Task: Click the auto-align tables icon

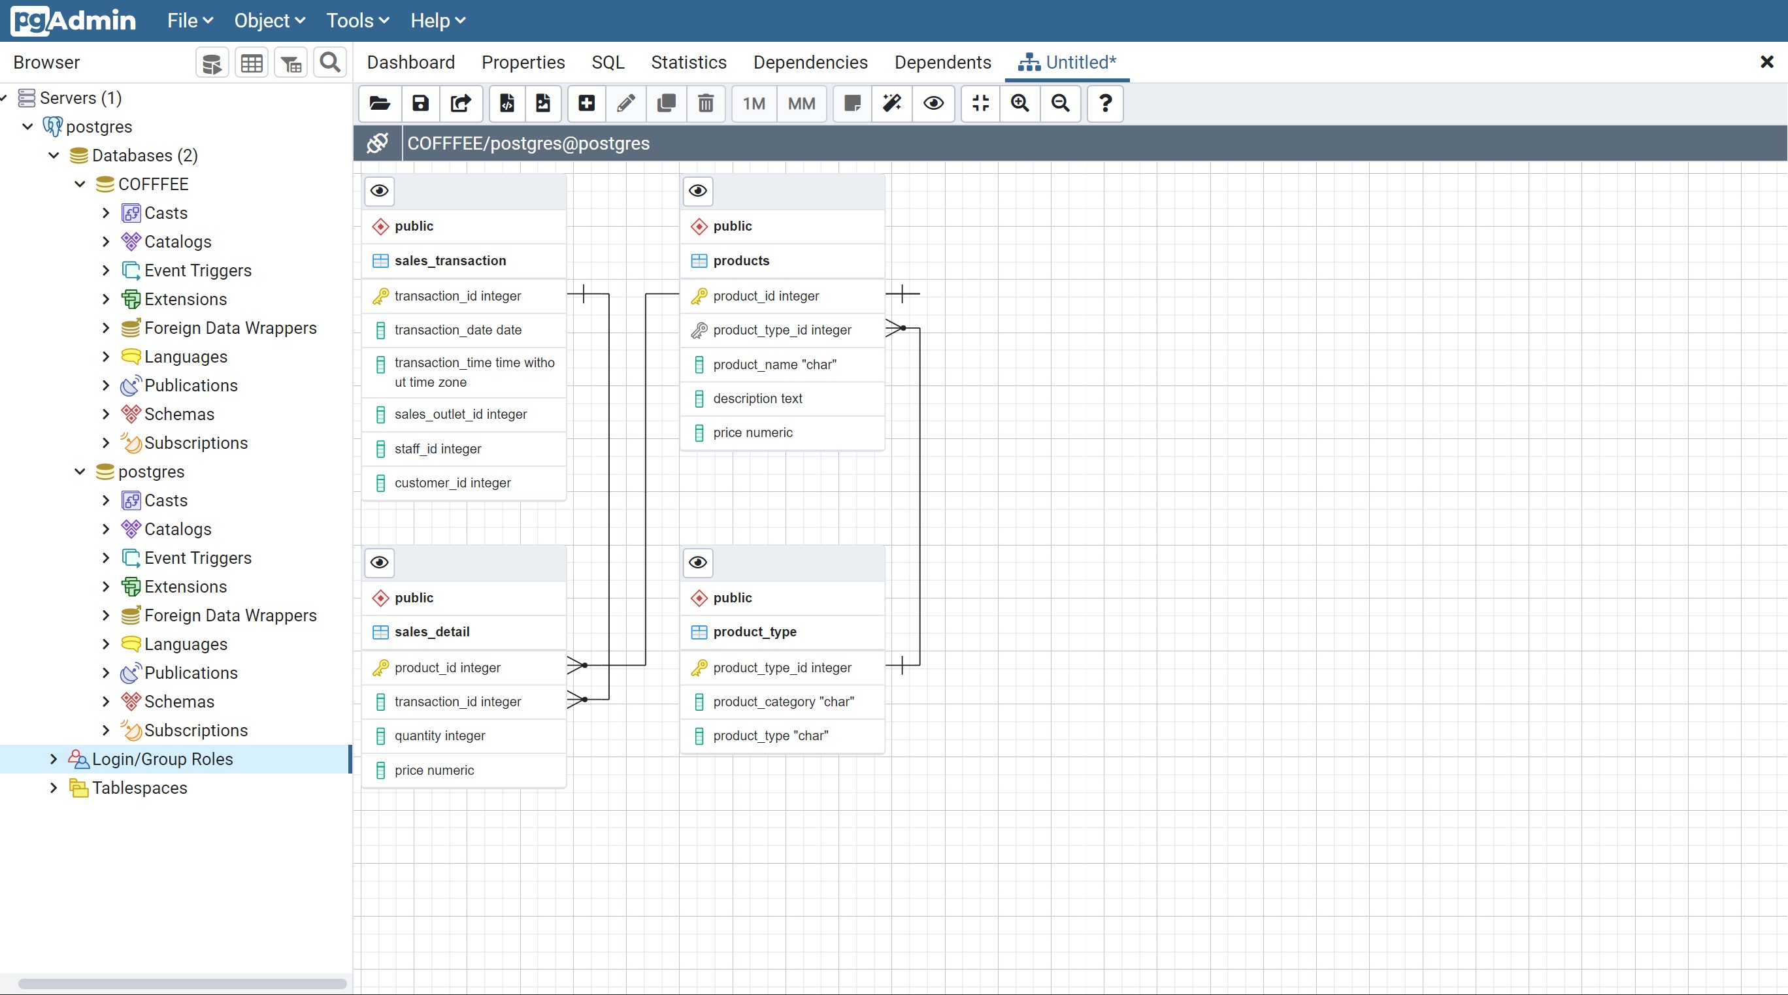Action: pyautogui.click(x=891, y=104)
